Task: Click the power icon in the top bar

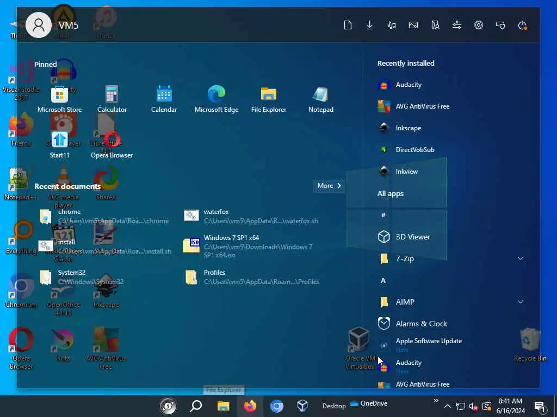Action: (x=522, y=25)
